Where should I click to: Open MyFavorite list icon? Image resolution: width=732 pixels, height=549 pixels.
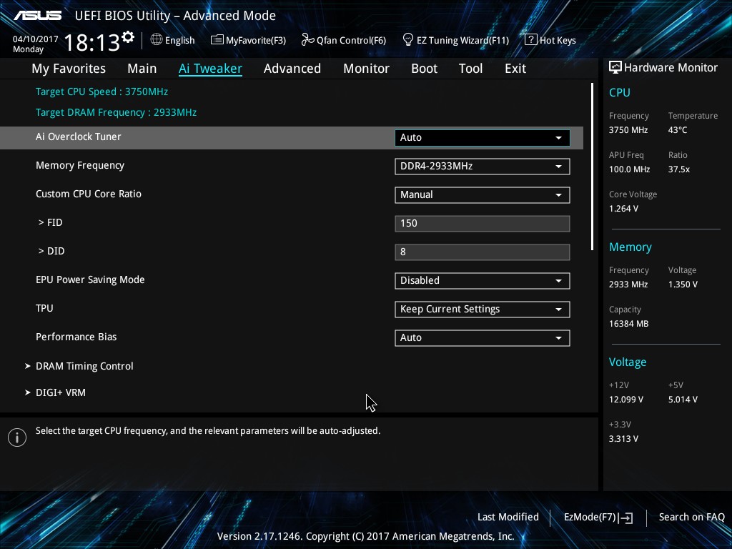click(x=217, y=40)
